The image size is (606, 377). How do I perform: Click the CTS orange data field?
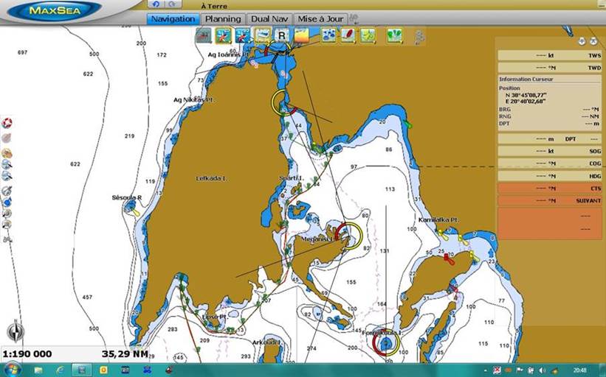(x=549, y=188)
